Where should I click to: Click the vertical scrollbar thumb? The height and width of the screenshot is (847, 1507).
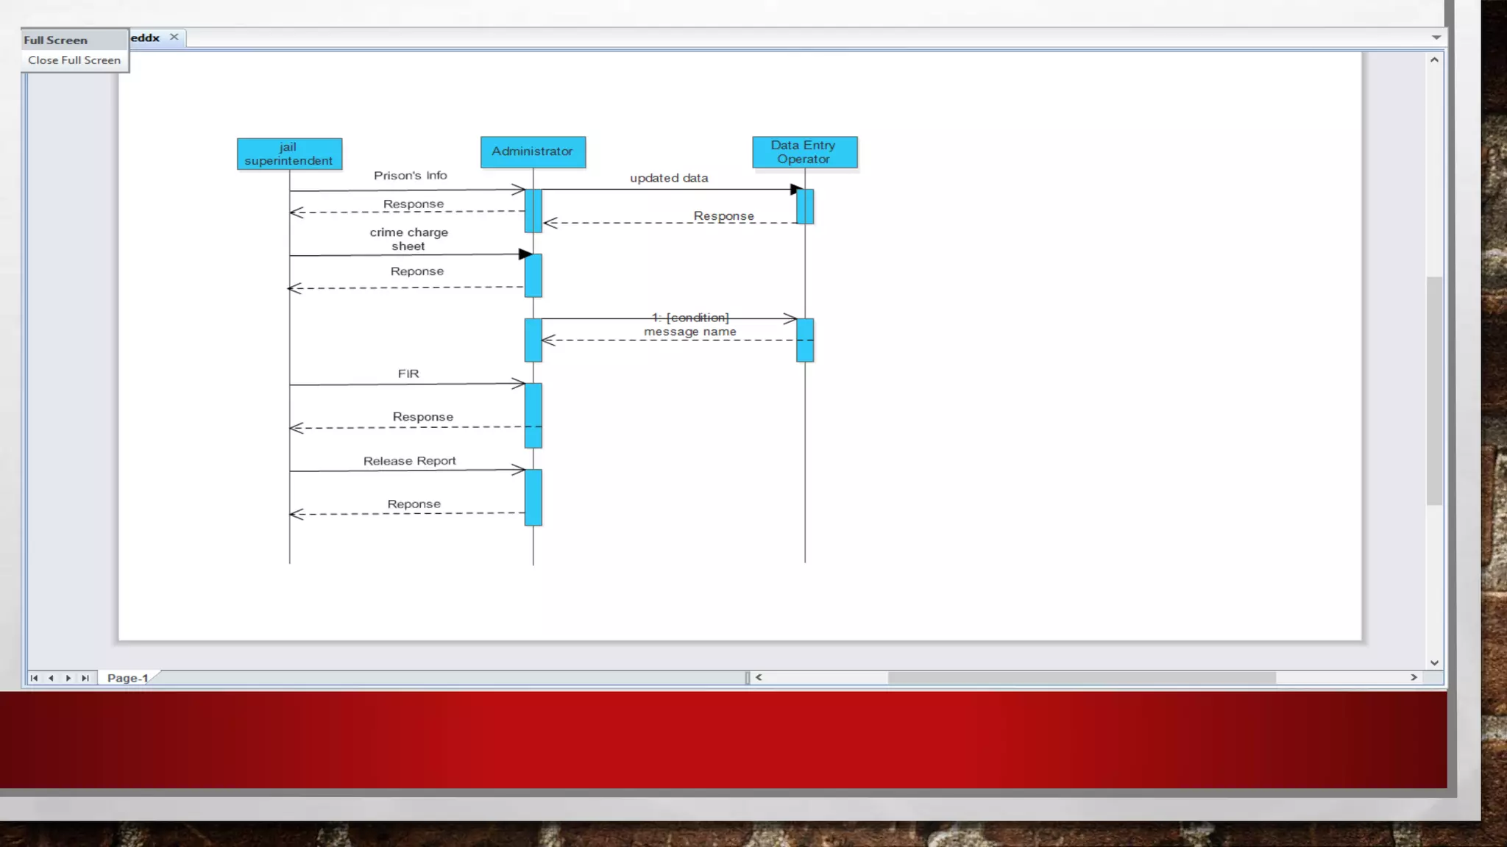pyautogui.click(x=1434, y=390)
